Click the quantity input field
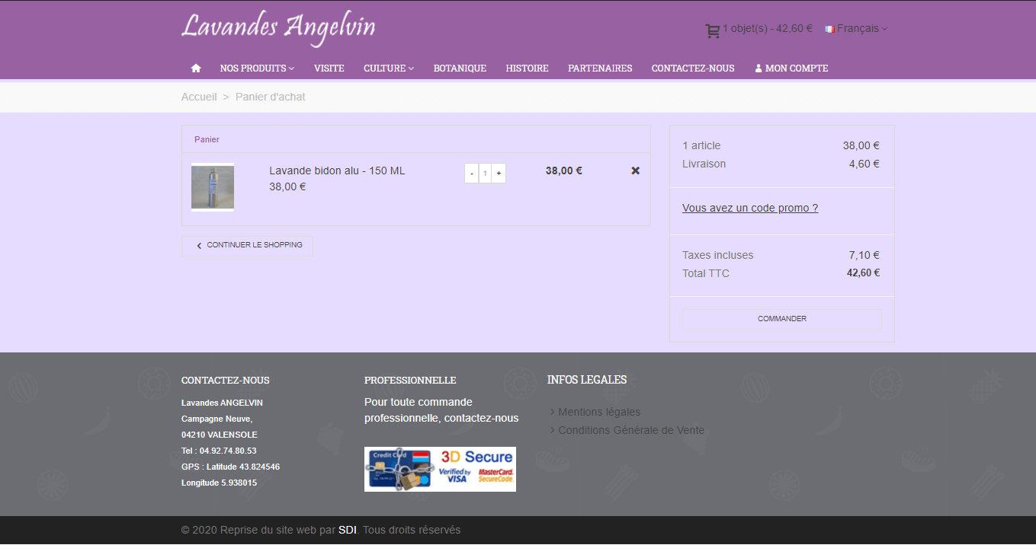This screenshot has width=1036, height=545. click(x=485, y=174)
